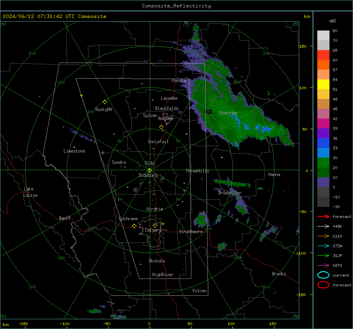Click the yellow diamond marker near RedDeer

click(161, 127)
